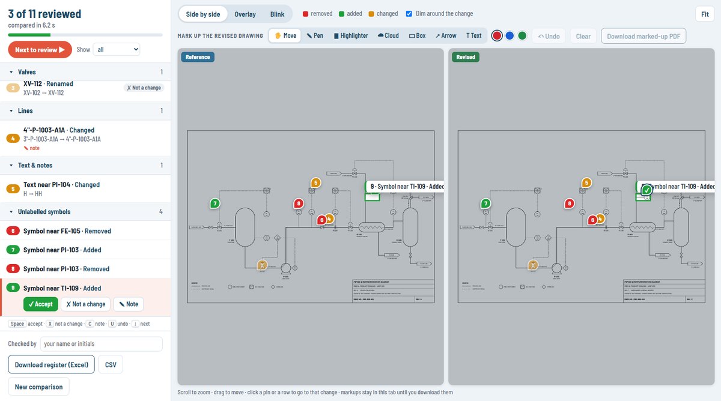The height and width of the screenshot is (401, 721).
Task: Select the Arrow markup tool
Action: (446, 35)
